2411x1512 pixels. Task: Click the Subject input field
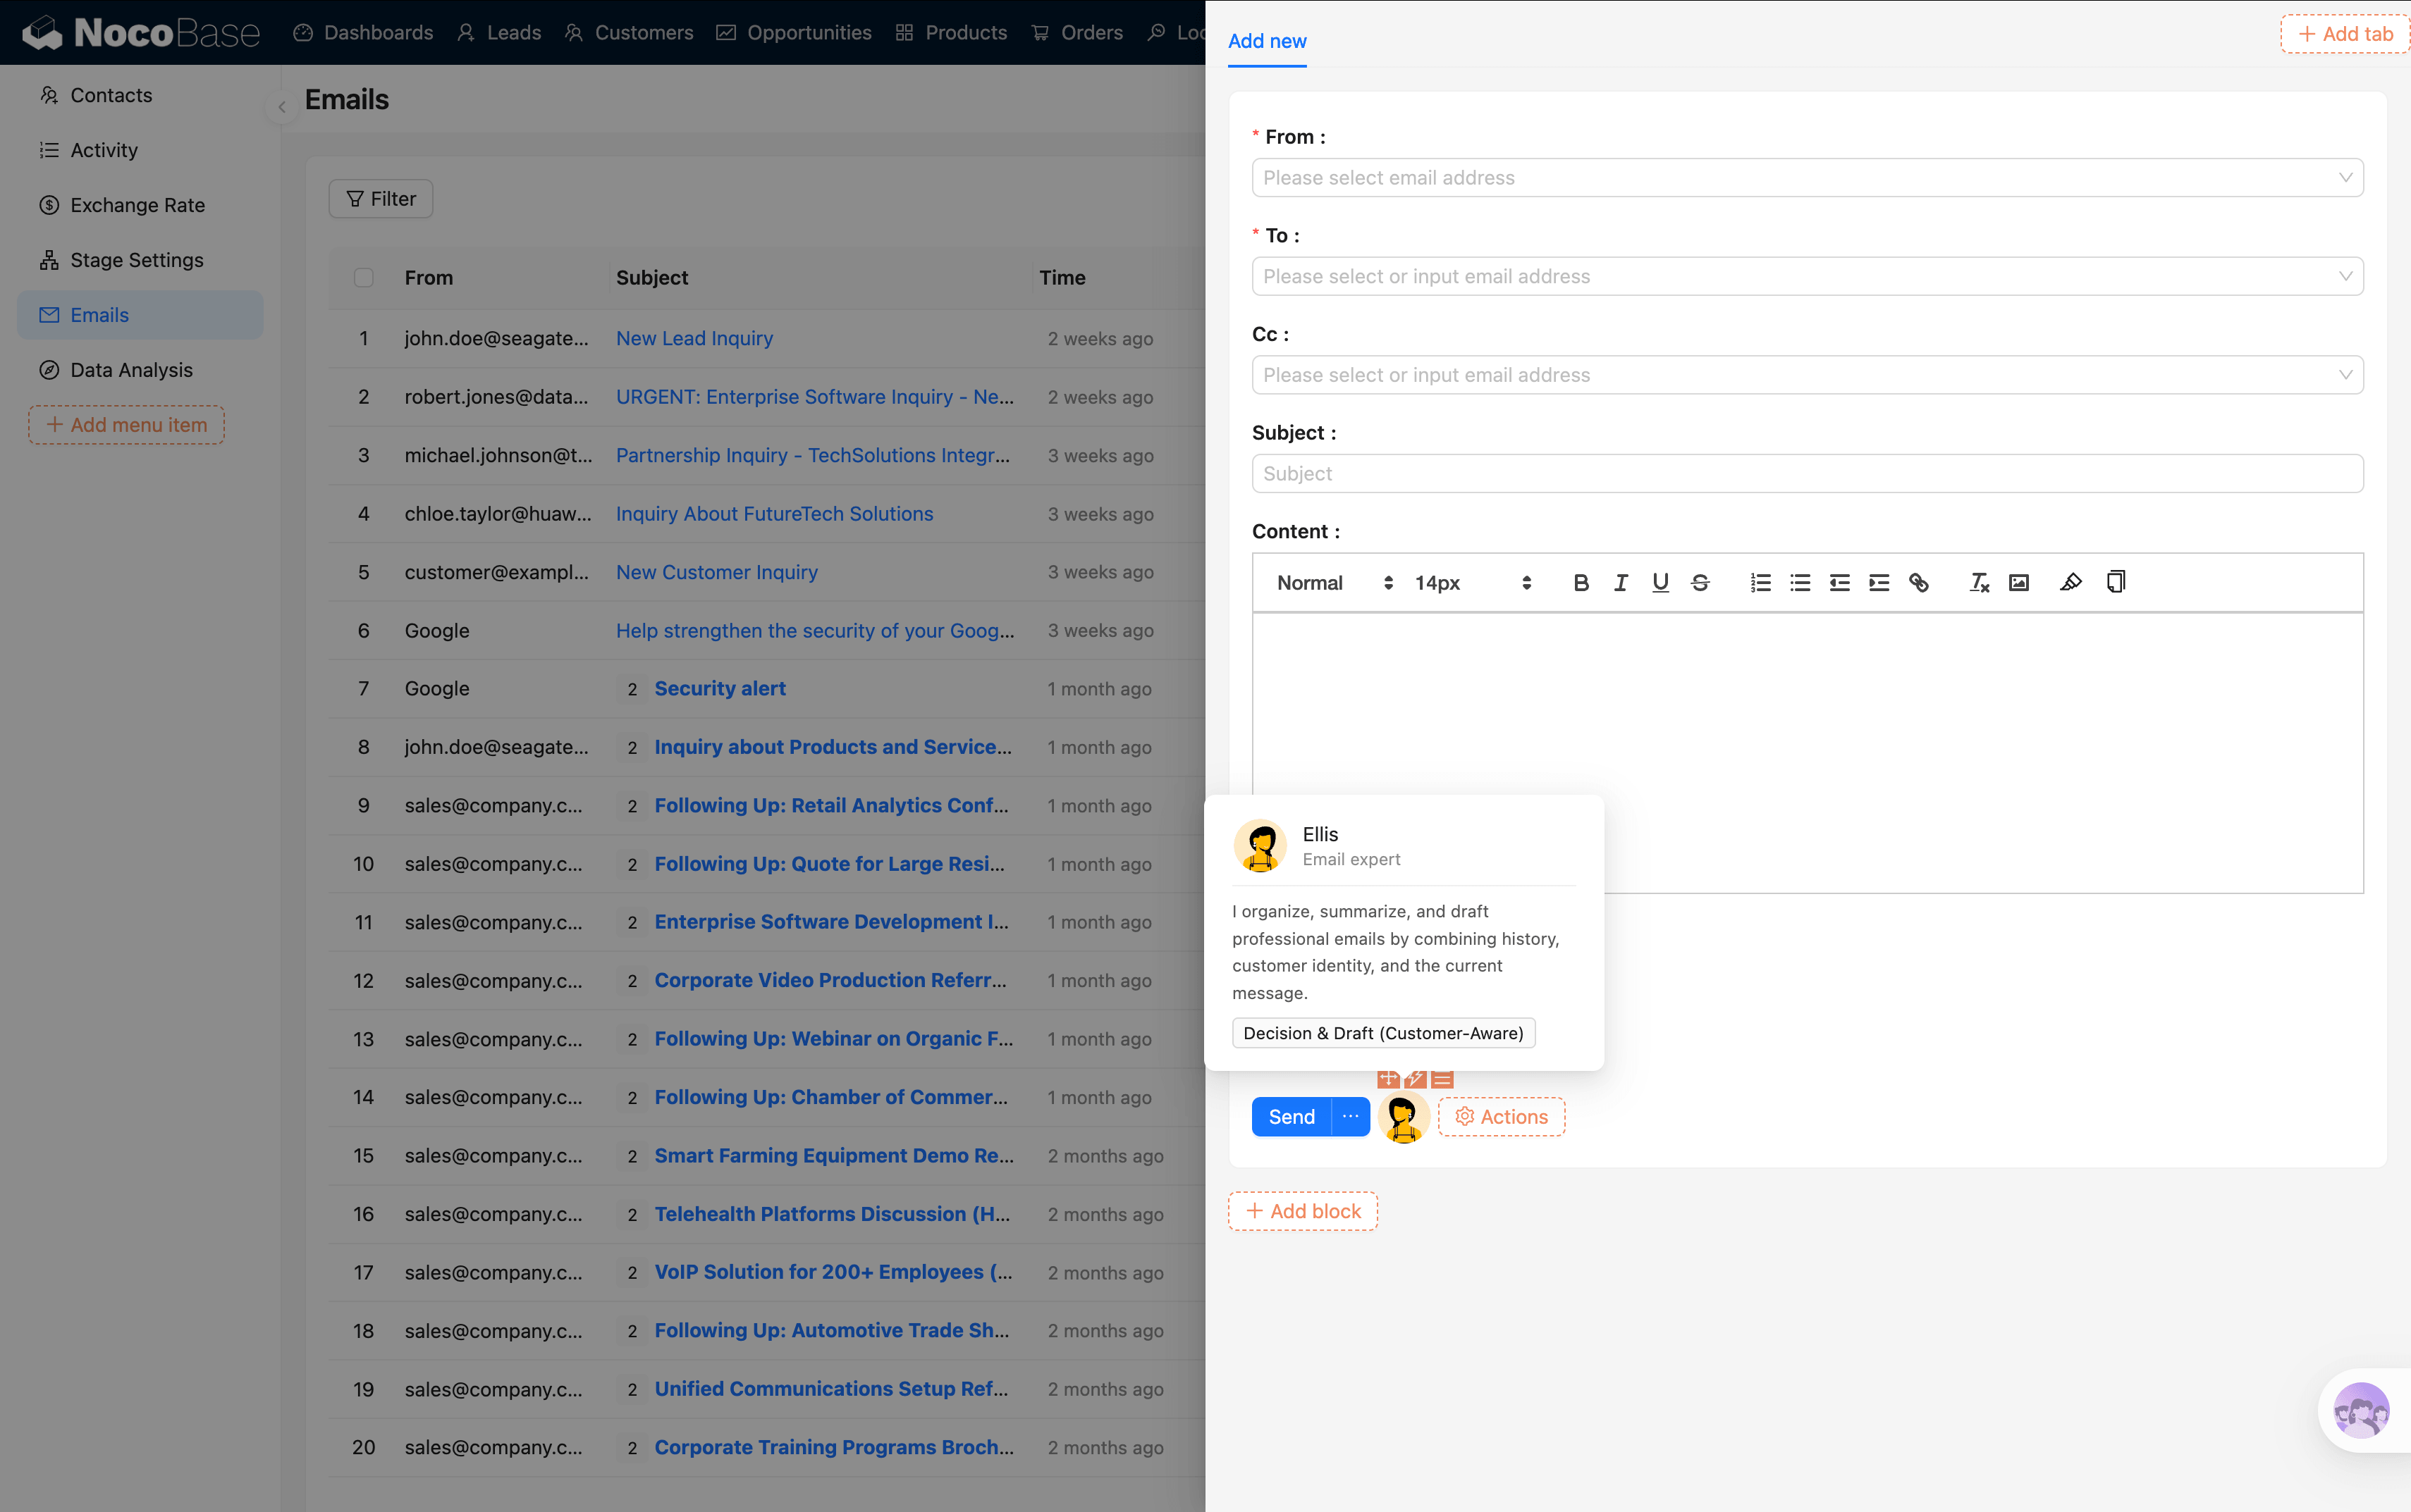tap(1805, 473)
